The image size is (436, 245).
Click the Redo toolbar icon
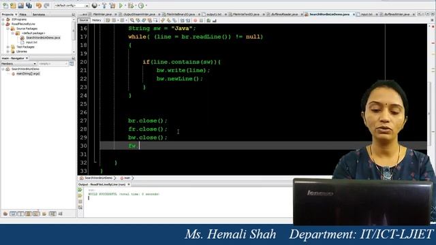click(x=46, y=5)
